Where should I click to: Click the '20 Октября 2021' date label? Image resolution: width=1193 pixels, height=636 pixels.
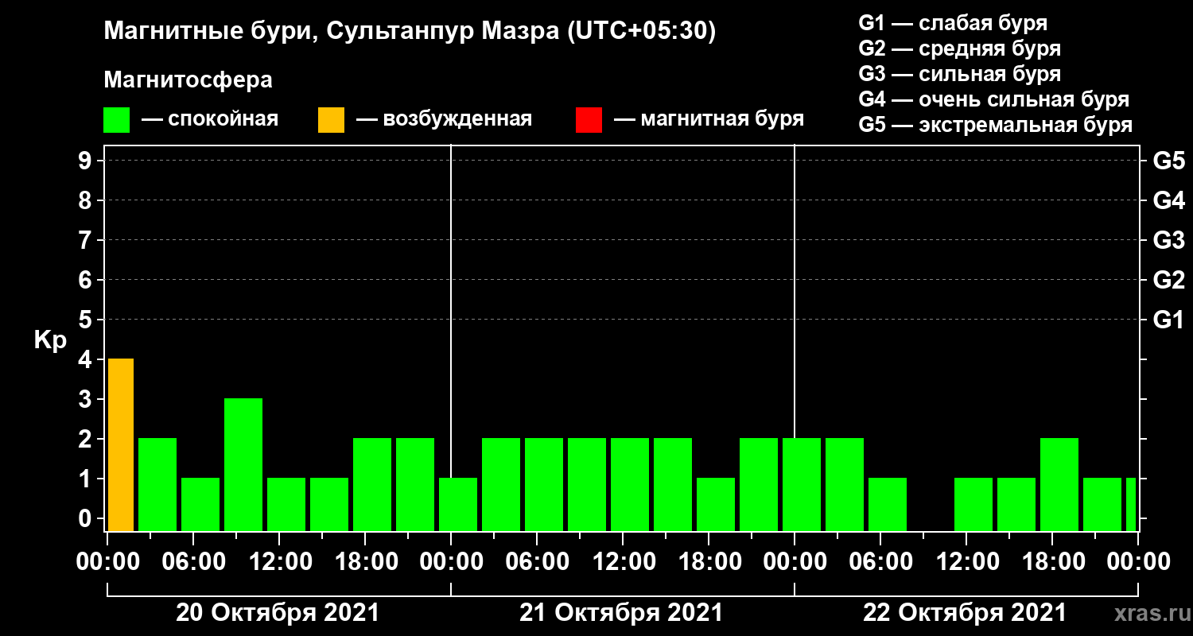[x=278, y=613]
